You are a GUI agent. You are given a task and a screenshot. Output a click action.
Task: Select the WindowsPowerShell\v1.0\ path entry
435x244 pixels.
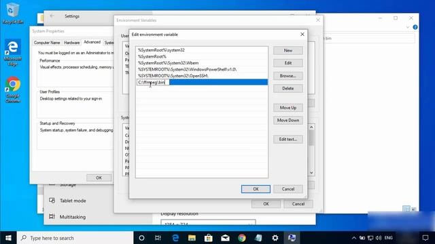click(x=202, y=69)
